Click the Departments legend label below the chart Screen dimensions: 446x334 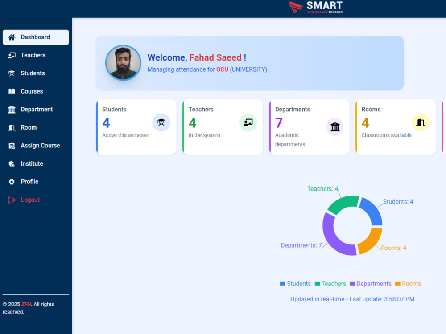point(374,284)
